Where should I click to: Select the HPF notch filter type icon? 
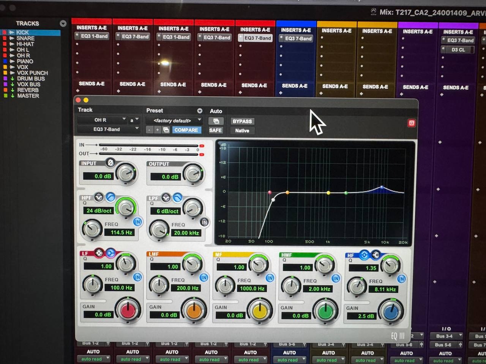point(99,197)
